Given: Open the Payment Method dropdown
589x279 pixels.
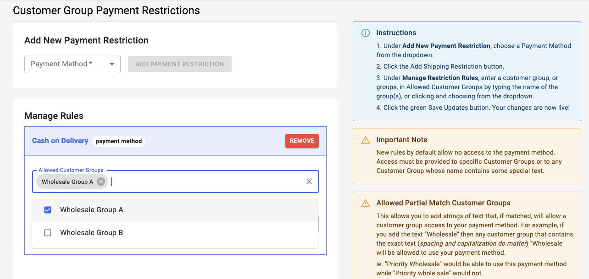Looking at the screenshot, I should pos(72,64).
